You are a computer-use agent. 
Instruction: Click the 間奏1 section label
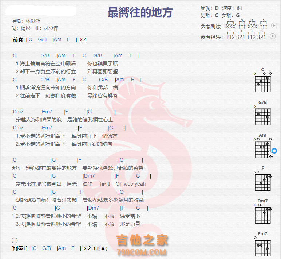(19, 248)
